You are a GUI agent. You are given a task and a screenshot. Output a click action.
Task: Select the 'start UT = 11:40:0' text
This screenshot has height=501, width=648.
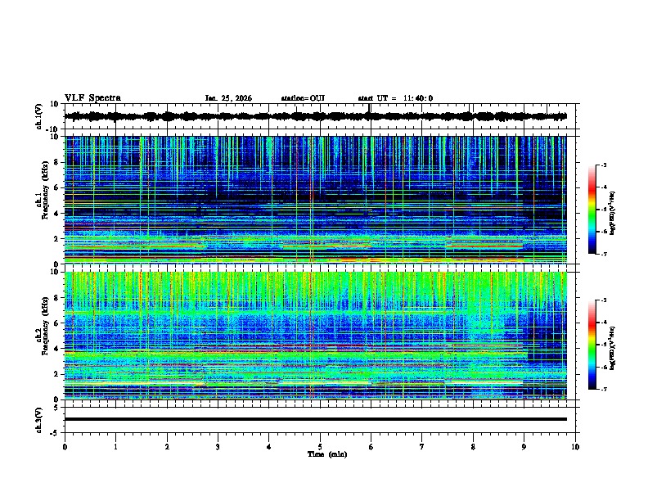[x=395, y=98]
